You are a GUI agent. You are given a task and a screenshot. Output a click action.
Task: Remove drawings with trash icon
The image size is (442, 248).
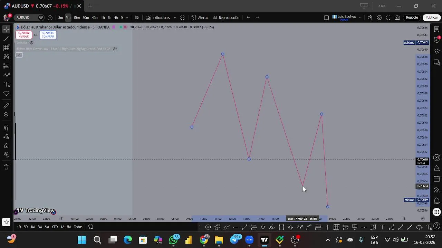pyautogui.click(x=6, y=167)
